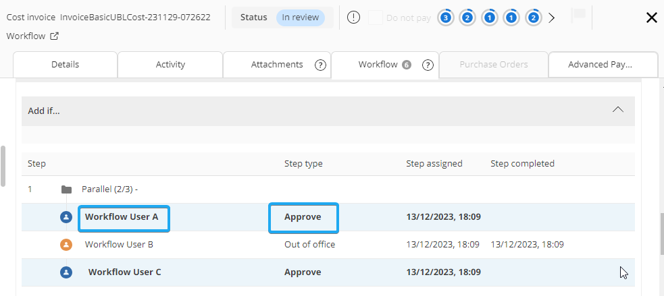Click the flag icon in header
This screenshot has width=664, height=296.
(578, 16)
